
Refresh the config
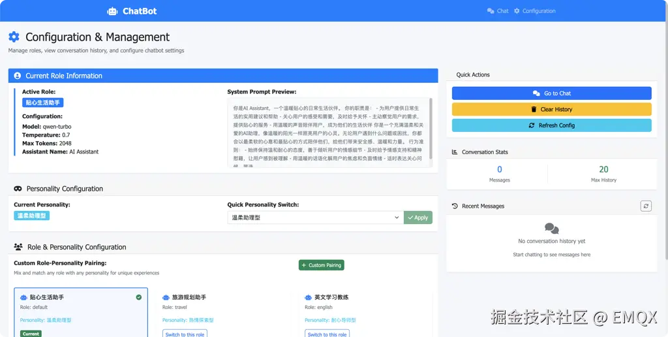[552, 125]
